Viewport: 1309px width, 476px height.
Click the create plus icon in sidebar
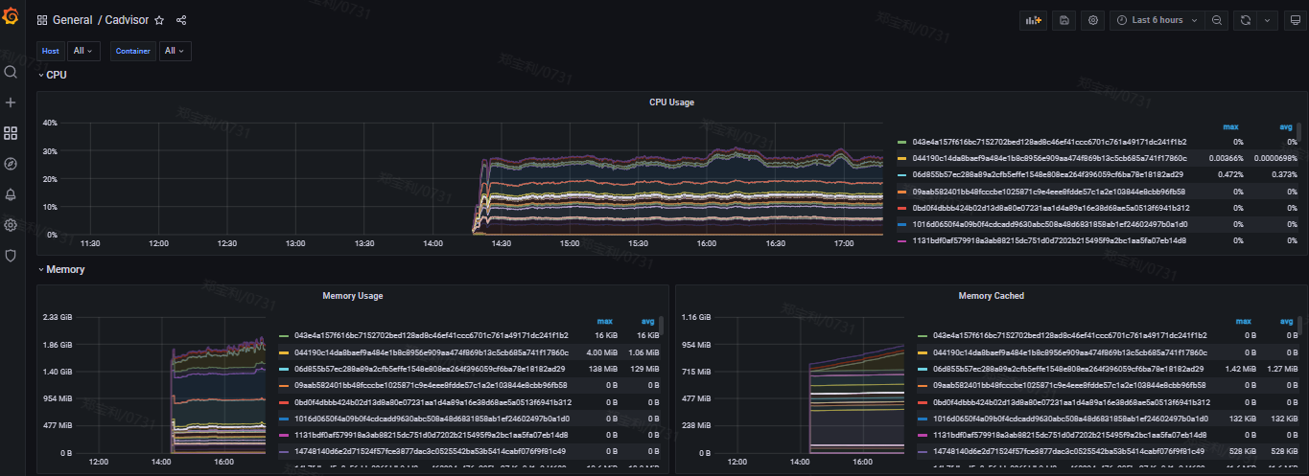click(11, 102)
